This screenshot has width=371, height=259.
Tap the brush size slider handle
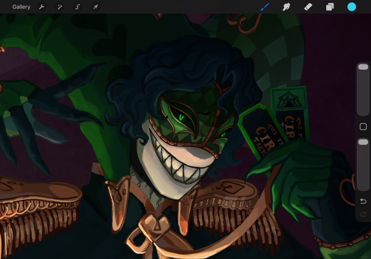363,67
